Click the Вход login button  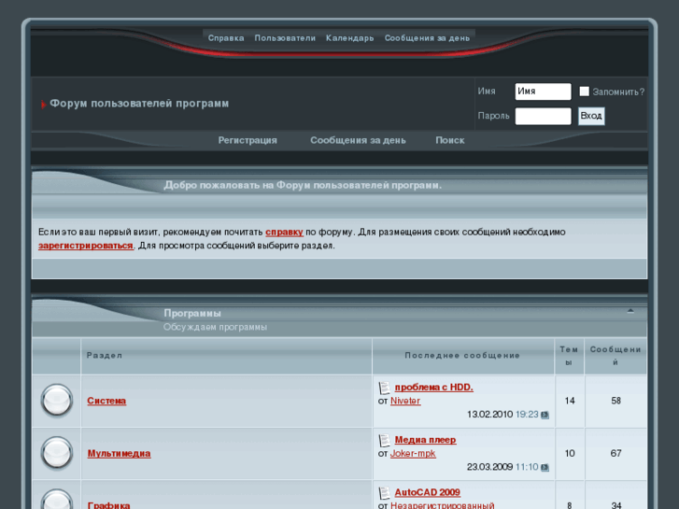[591, 116]
